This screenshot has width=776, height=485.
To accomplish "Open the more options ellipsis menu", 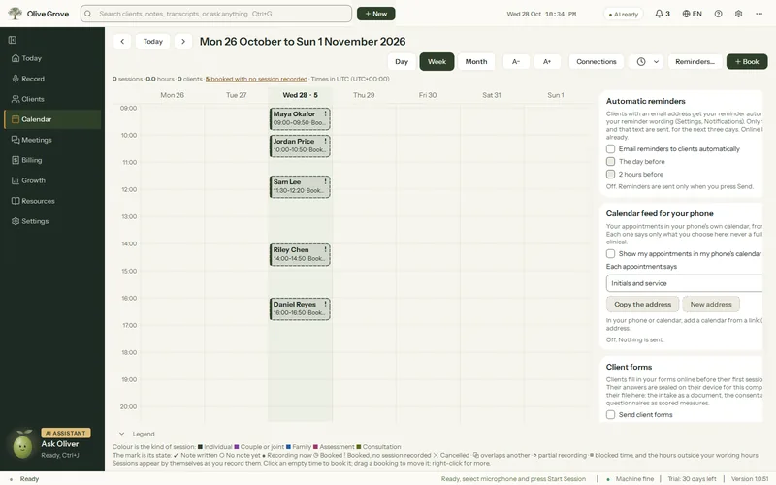I will (759, 14).
